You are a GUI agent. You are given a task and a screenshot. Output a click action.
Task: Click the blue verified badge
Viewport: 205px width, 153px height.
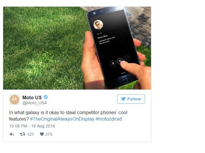46,97
